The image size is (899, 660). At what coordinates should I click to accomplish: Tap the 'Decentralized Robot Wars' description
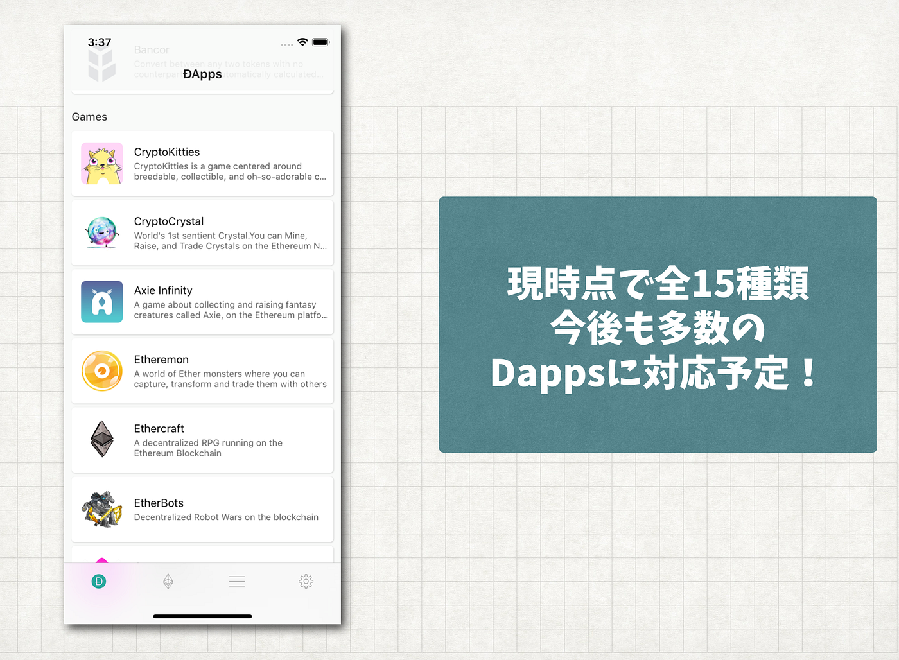click(226, 517)
